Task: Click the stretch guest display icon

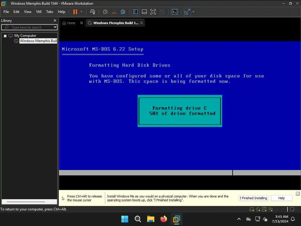Action: (187, 12)
